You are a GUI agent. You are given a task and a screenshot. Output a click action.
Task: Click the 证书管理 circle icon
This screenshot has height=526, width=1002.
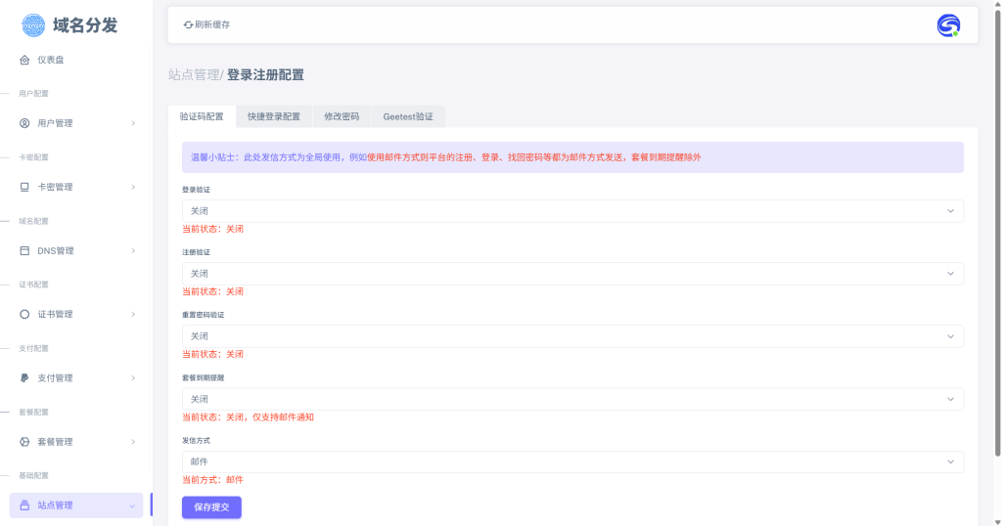pos(24,314)
